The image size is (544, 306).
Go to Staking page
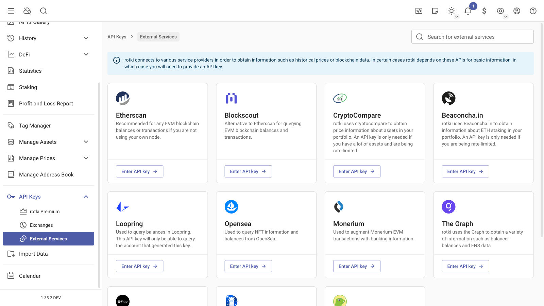pos(48,87)
